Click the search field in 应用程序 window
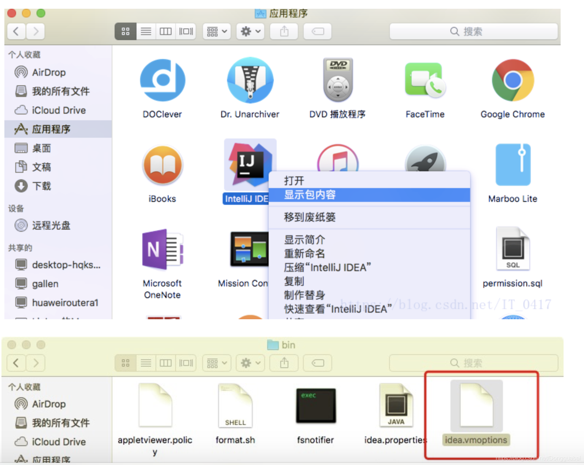Image resolution: width=584 pixels, height=465 pixels. click(473, 31)
